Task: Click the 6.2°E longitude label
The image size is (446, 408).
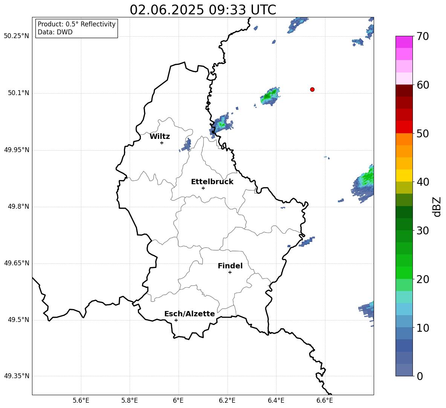Action: [x=227, y=400]
